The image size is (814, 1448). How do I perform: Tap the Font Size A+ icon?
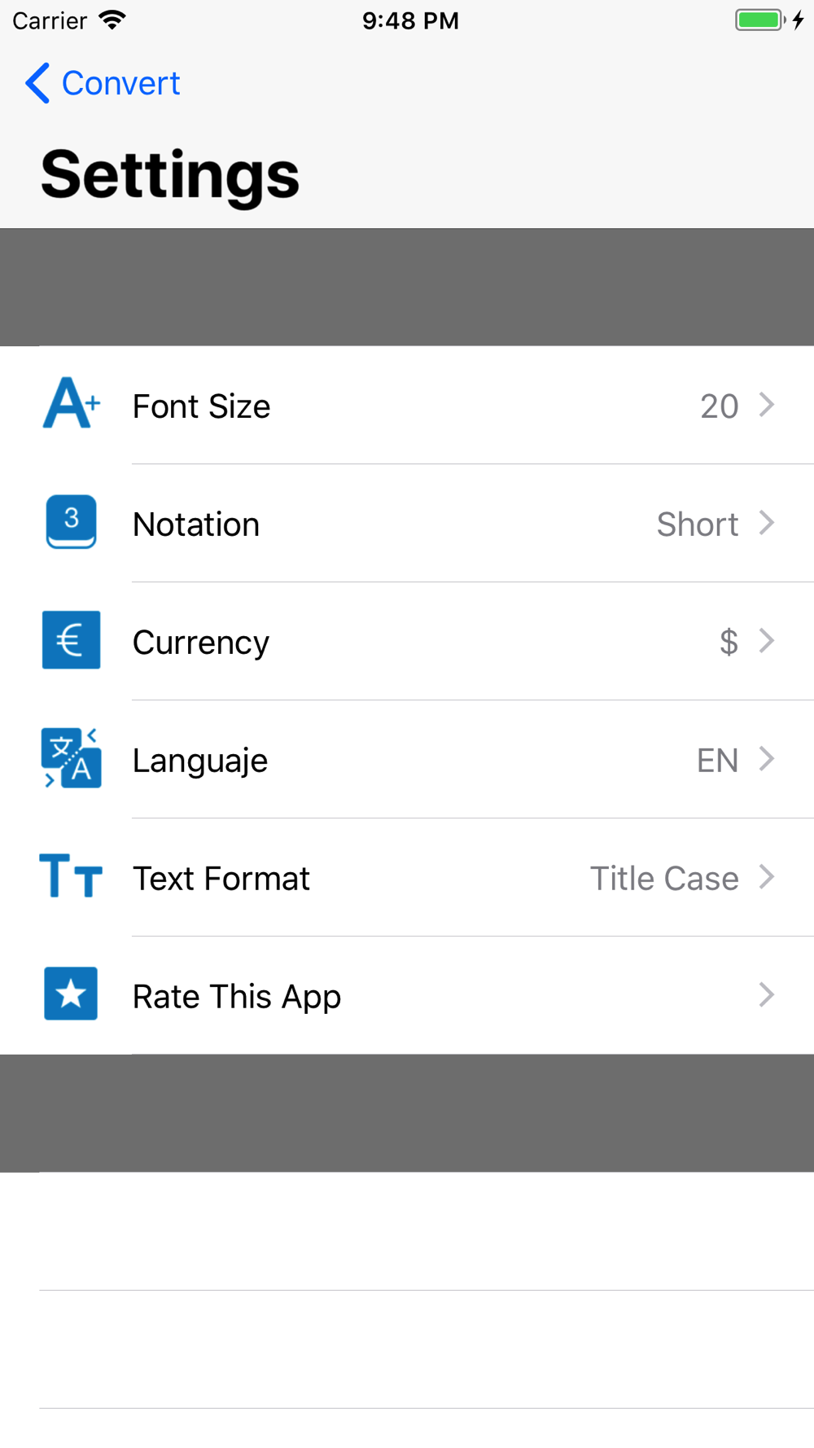pos(72,403)
